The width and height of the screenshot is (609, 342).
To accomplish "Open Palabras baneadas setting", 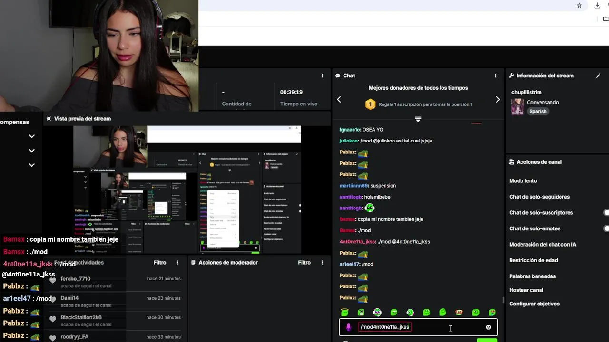I will coord(532,276).
